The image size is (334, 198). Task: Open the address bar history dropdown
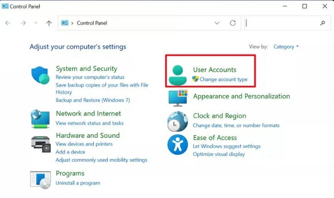click(218, 23)
